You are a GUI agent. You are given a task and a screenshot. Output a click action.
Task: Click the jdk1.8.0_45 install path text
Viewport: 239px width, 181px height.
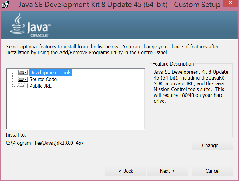tap(44, 143)
